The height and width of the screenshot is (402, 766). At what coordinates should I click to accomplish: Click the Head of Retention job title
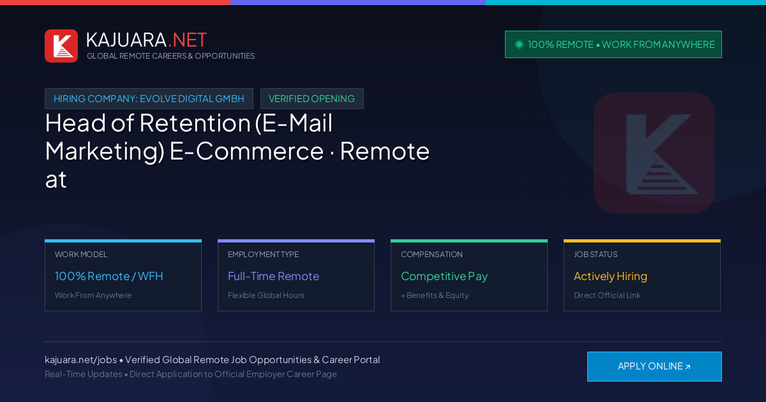point(237,151)
